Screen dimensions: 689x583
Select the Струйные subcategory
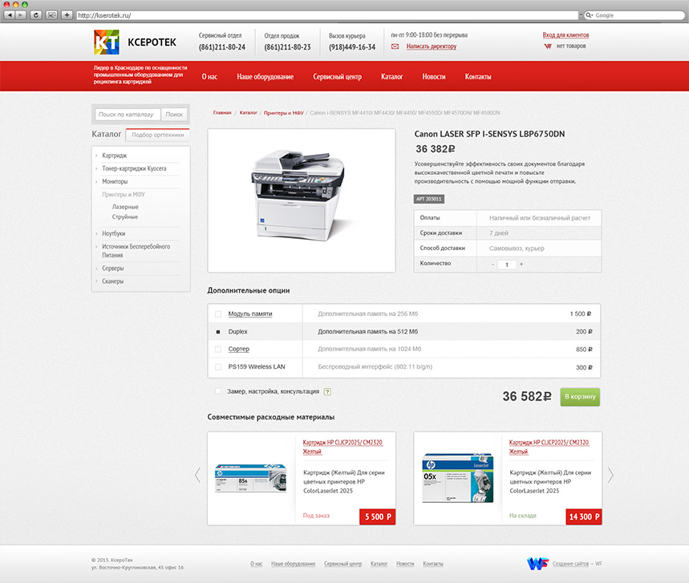125,217
